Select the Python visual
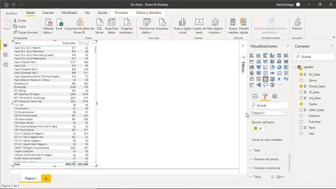Image resolution: width=336 pixels, height=189 pixels. (x=286, y=79)
